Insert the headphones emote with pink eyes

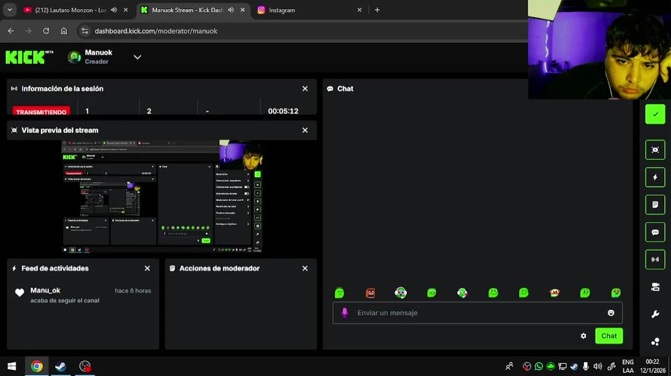coord(400,293)
